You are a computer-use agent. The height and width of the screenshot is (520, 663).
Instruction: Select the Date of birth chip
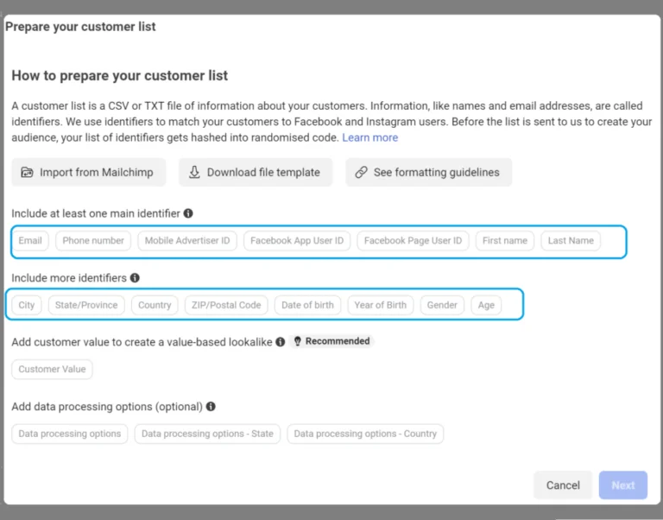pos(307,305)
